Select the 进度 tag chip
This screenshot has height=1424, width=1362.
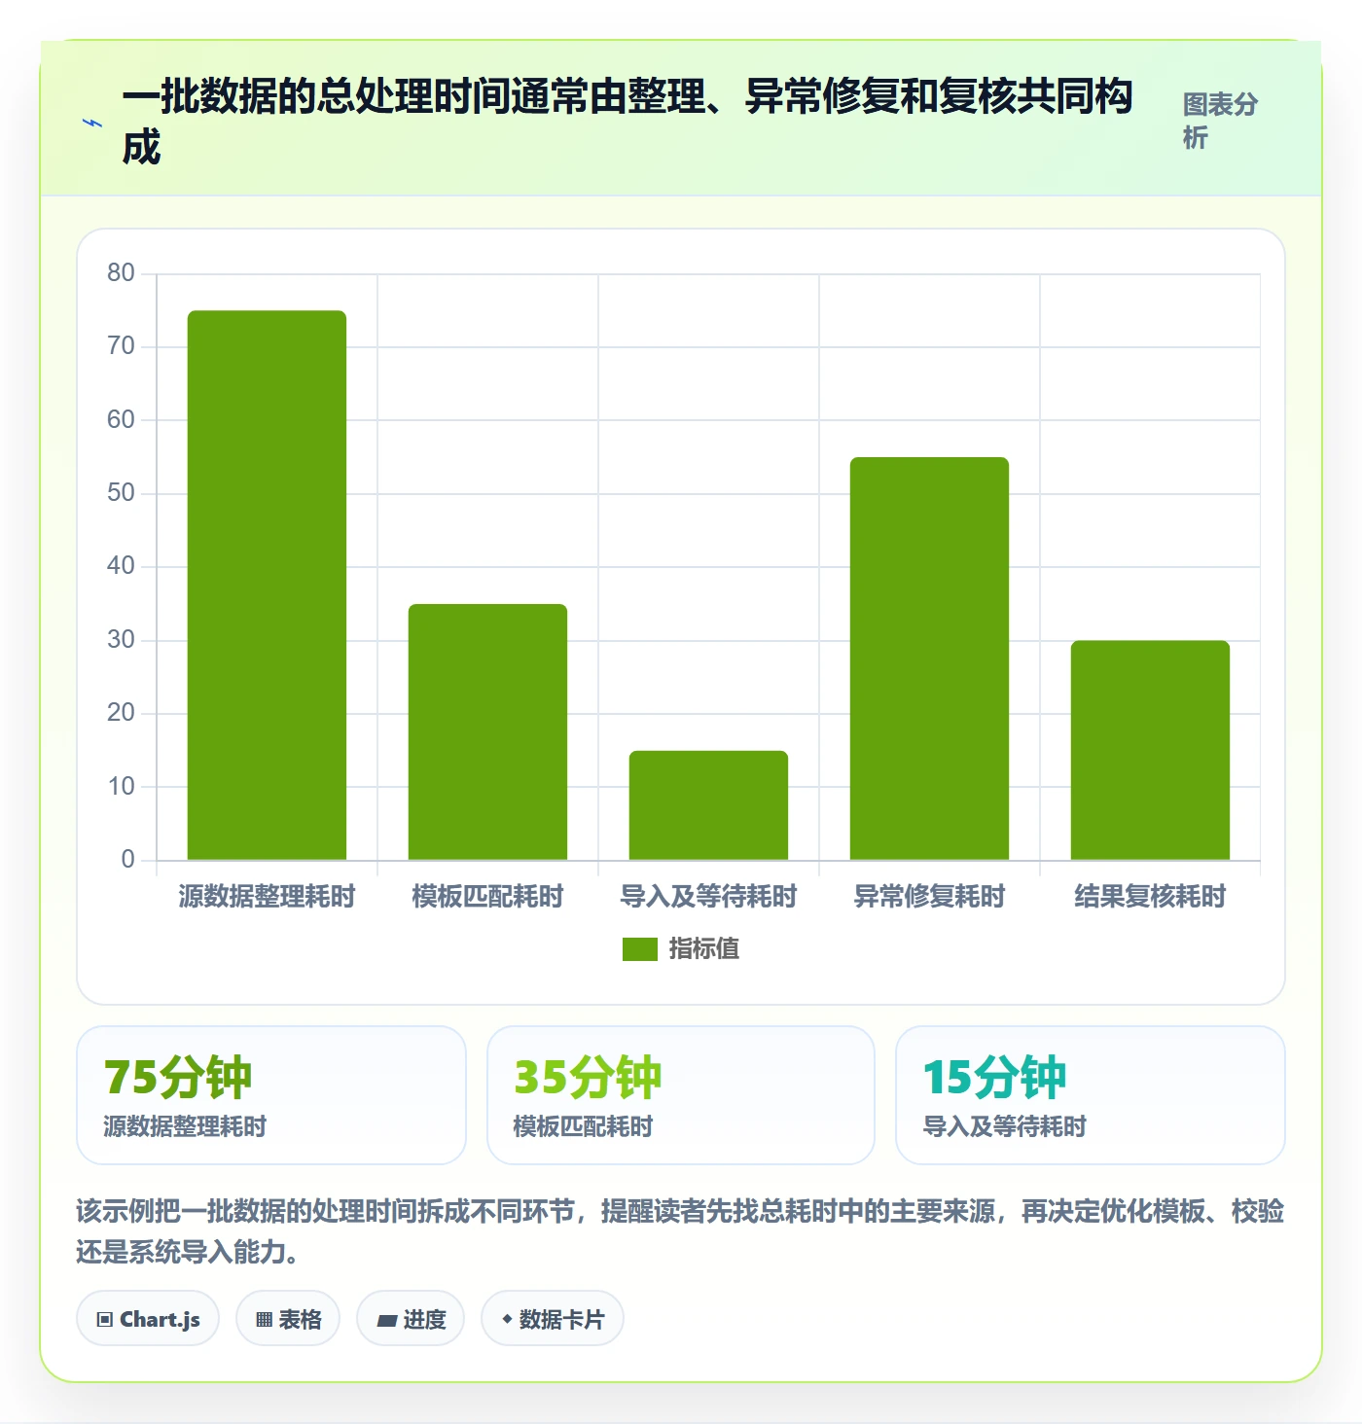point(411,1319)
